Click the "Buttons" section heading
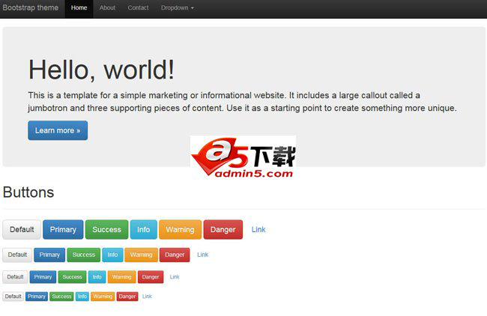 tap(28, 192)
